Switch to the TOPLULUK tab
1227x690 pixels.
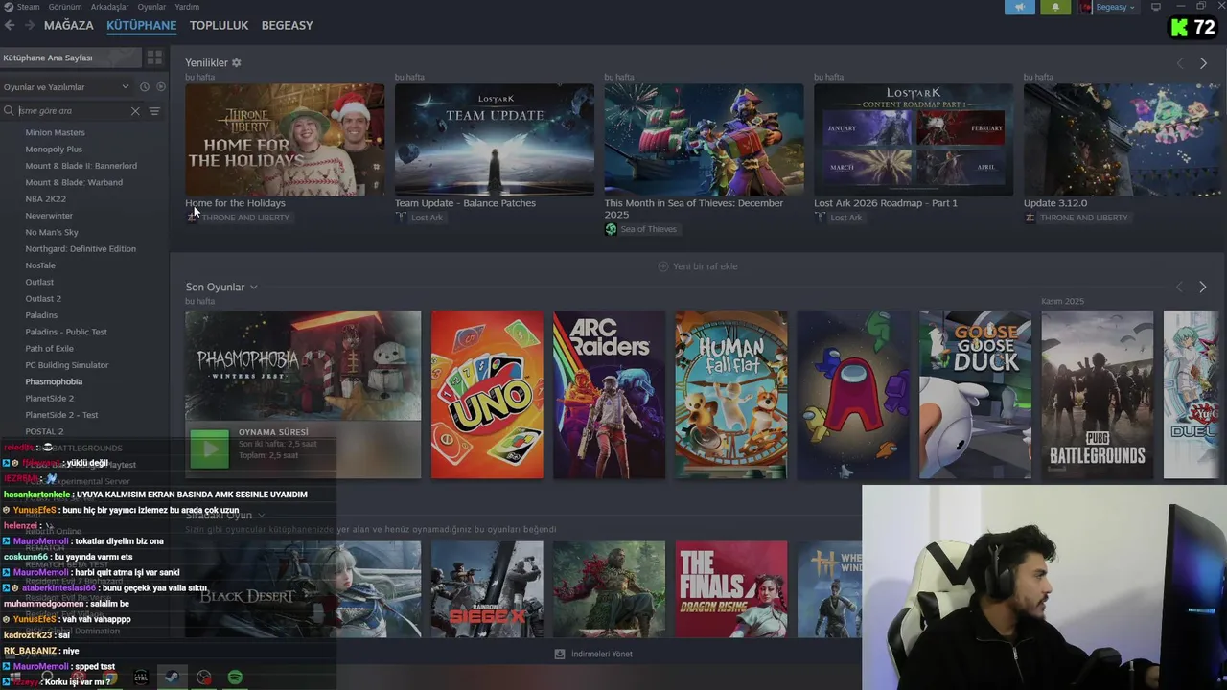point(219,25)
